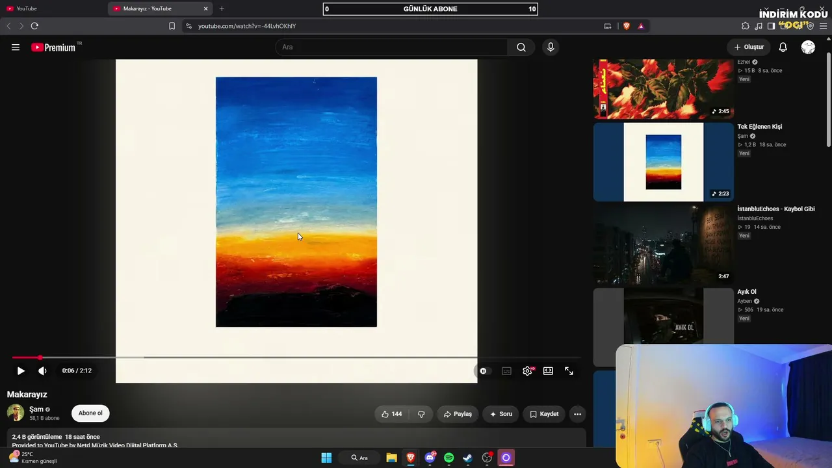Open the Tek Eğlenen Kişi video title

[x=759, y=127]
